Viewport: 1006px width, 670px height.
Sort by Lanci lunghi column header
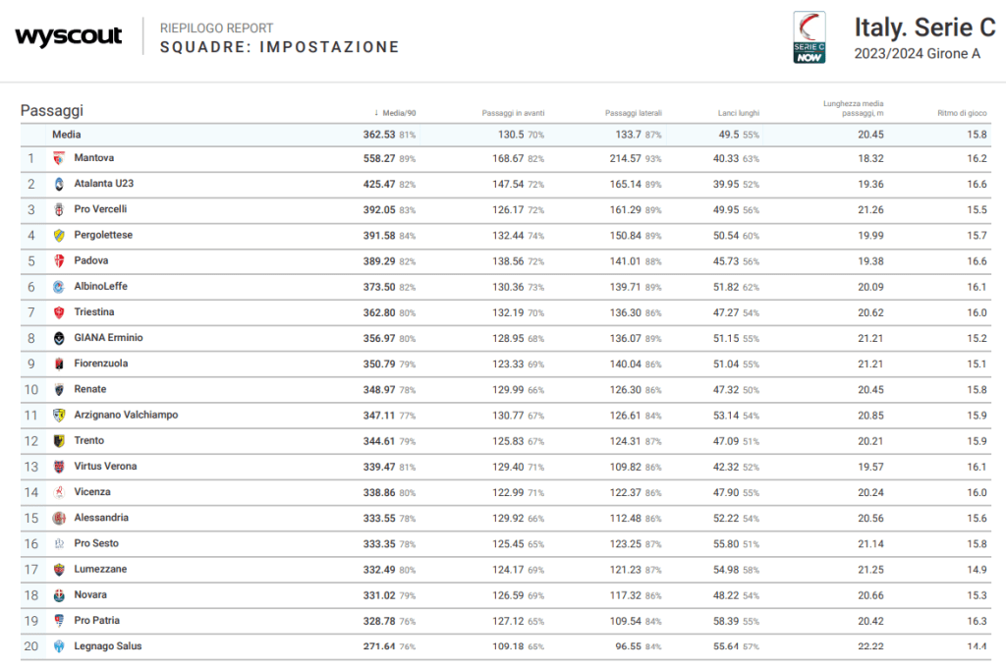click(738, 113)
